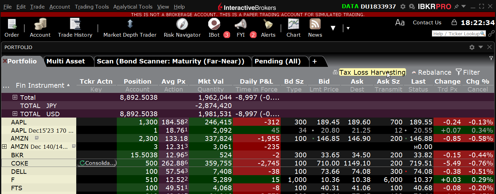The height and width of the screenshot is (194, 496).
Task: Open IBot assistant icon
Action: [x=214, y=24]
